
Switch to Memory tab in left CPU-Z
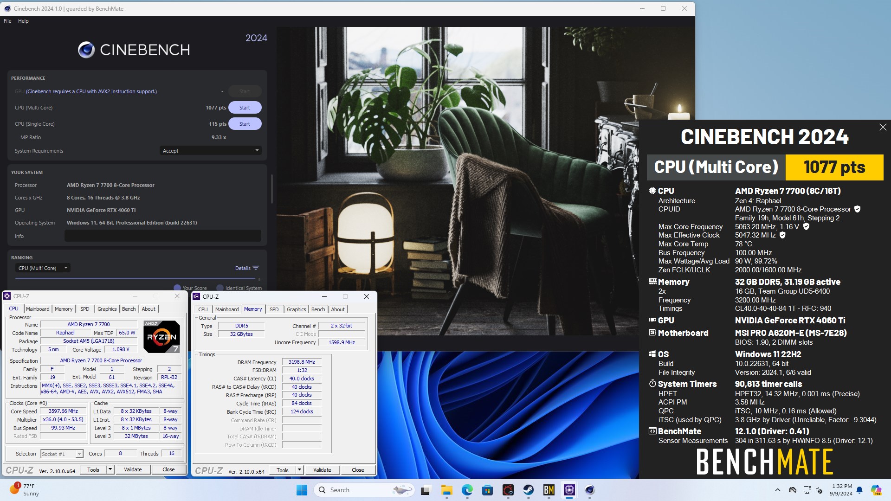pos(64,309)
